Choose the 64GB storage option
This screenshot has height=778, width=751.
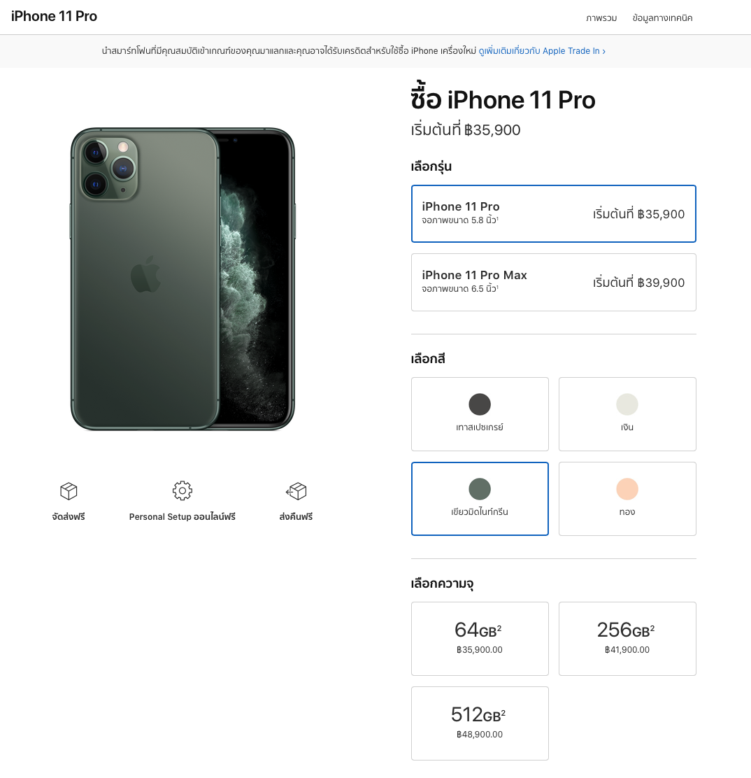[x=480, y=638]
